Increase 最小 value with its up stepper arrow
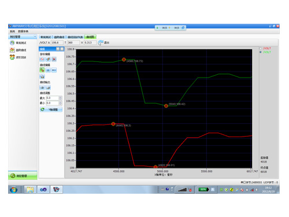This screenshot has height=217, width=289. pos(61,102)
